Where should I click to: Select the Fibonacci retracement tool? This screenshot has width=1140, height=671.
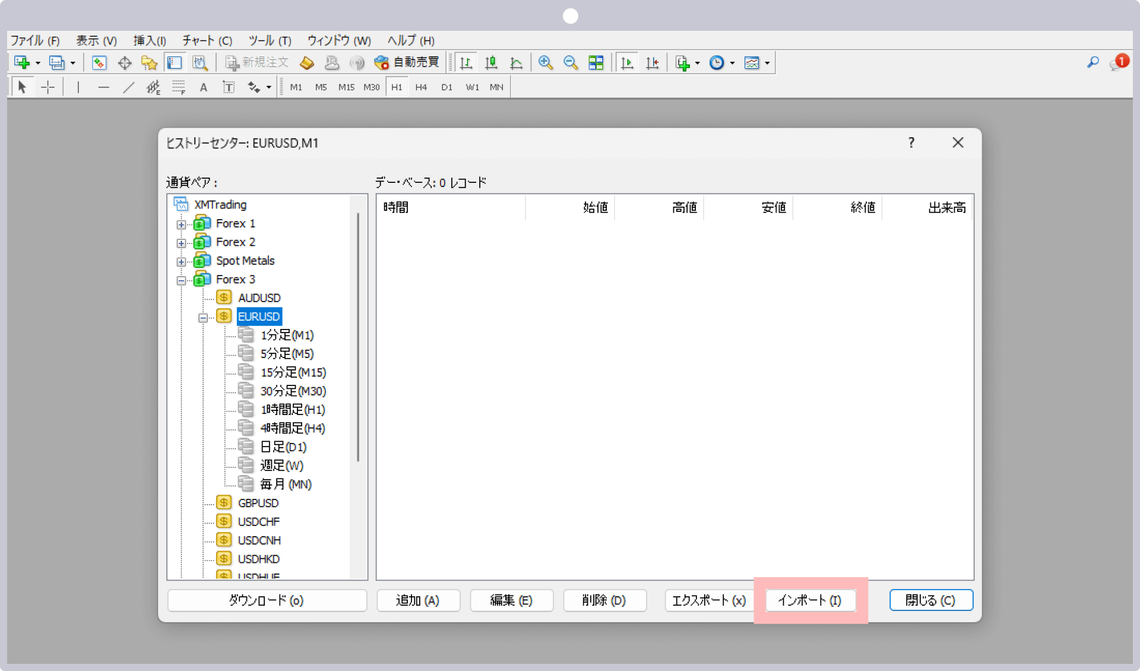click(178, 87)
